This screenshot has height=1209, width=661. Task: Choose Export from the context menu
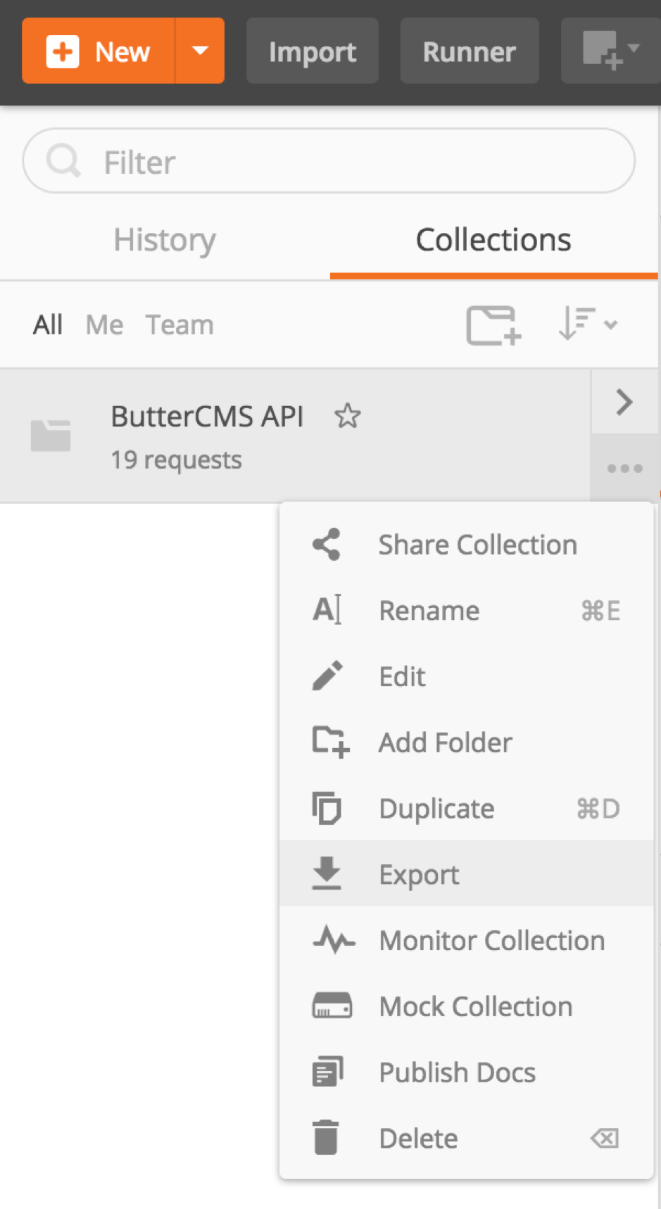click(419, 874)
